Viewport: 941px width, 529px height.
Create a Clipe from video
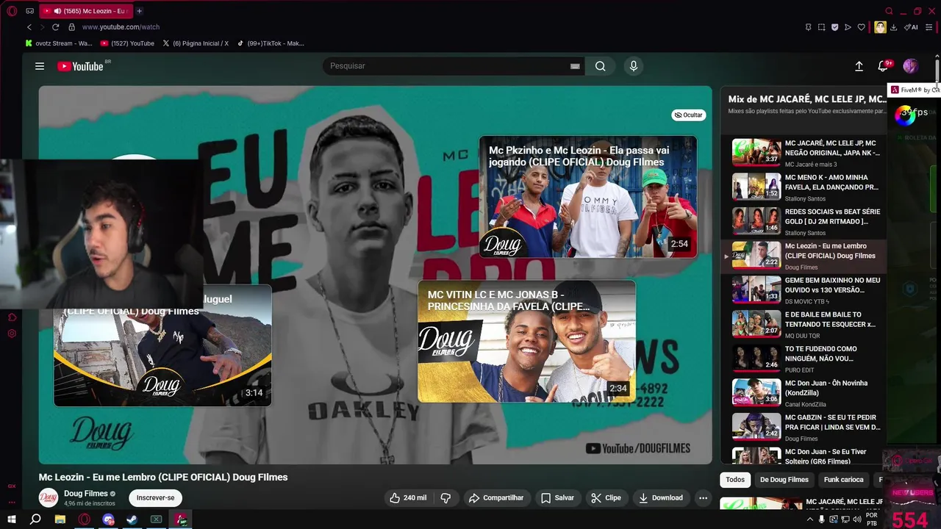(606, 498)
